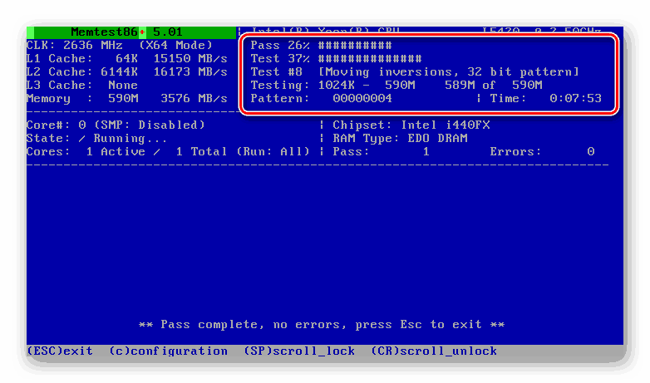The image size is (650, 383).
Task: Click the Errors: 0 counter
Action: coord(542,152)
